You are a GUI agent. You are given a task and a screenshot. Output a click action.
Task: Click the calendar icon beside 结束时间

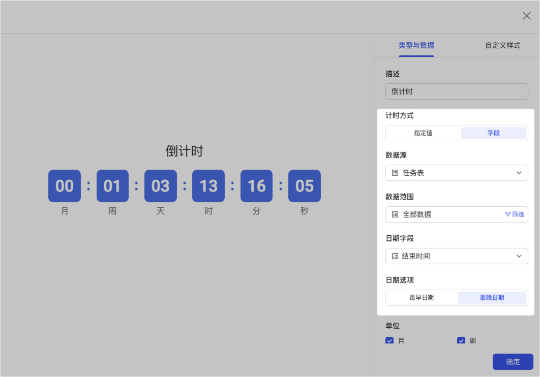coord(395,256)
